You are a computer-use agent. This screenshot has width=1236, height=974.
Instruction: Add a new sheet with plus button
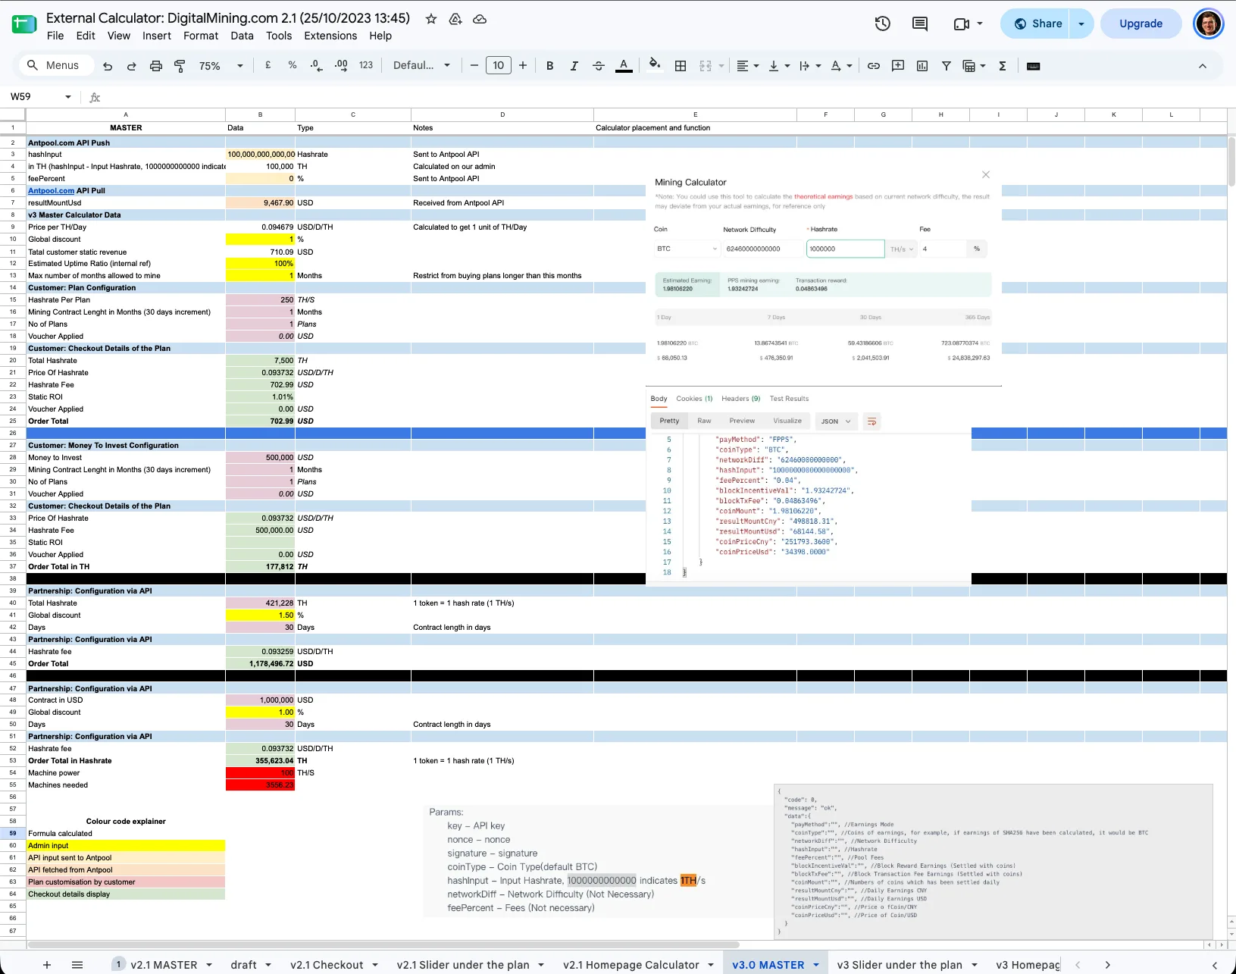click(47, 964)
